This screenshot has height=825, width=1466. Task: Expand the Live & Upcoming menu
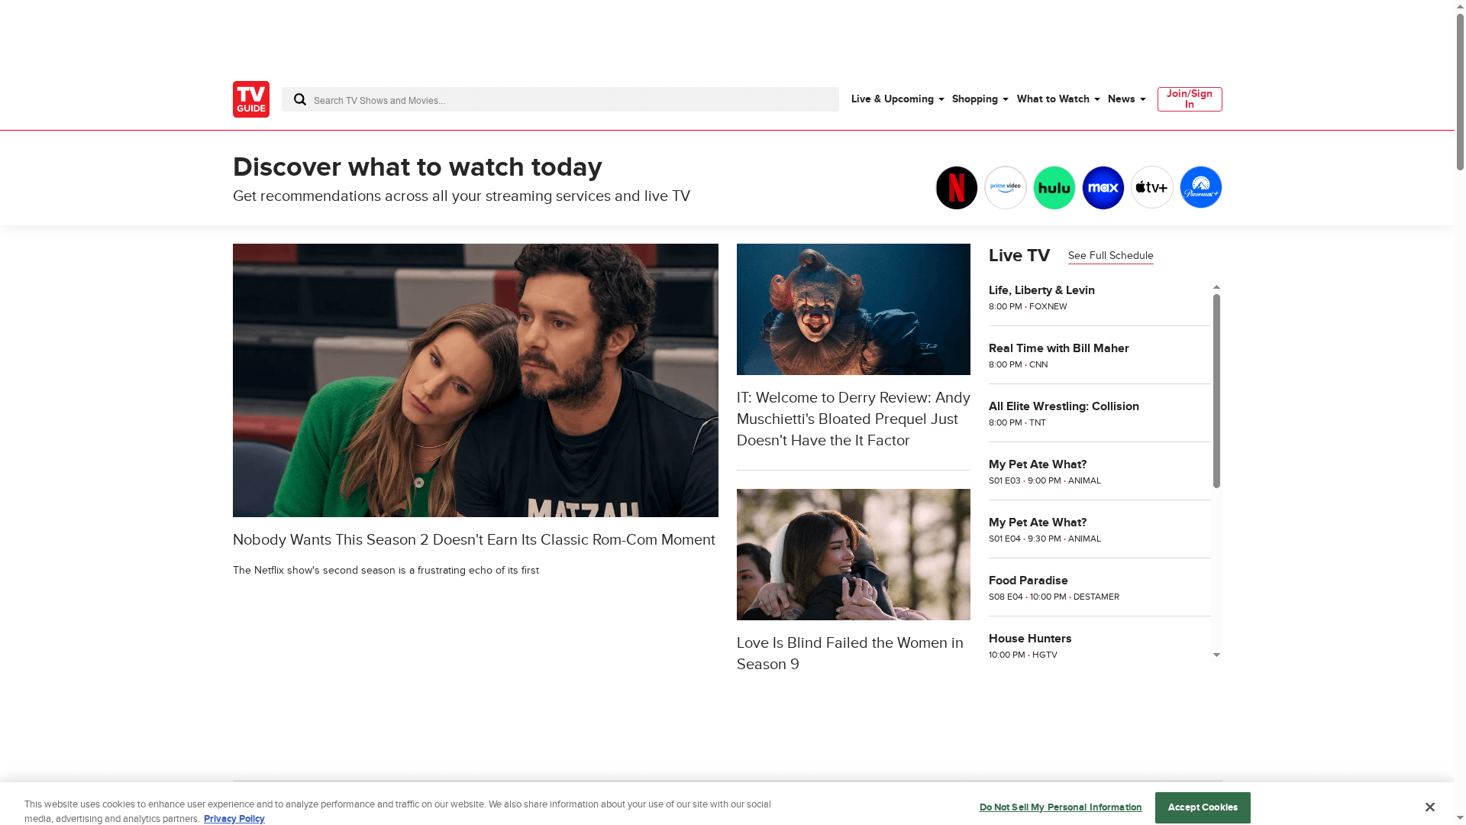(x=897, y=99)
